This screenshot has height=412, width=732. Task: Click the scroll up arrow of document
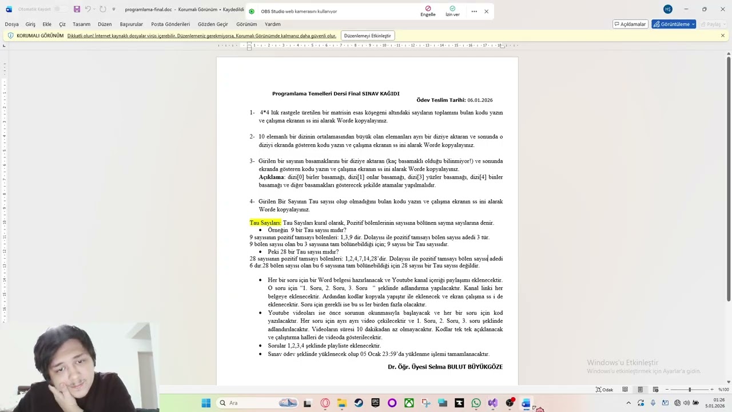coord(729,53)
